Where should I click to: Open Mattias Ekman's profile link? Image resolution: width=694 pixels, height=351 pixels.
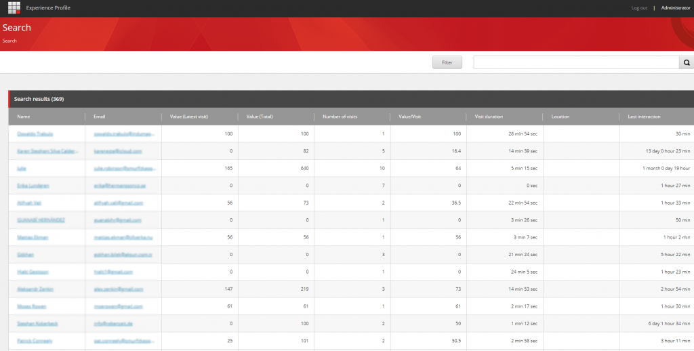tap(31, 237)
